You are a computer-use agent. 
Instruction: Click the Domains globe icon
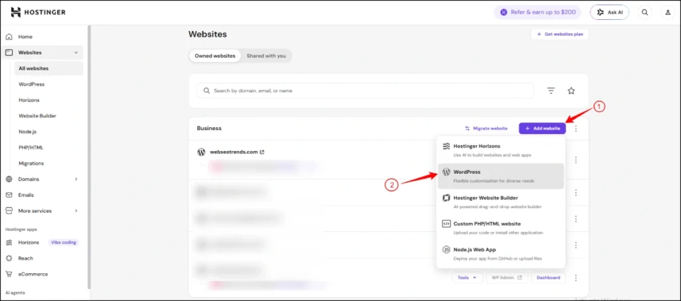tap(9, 179)
